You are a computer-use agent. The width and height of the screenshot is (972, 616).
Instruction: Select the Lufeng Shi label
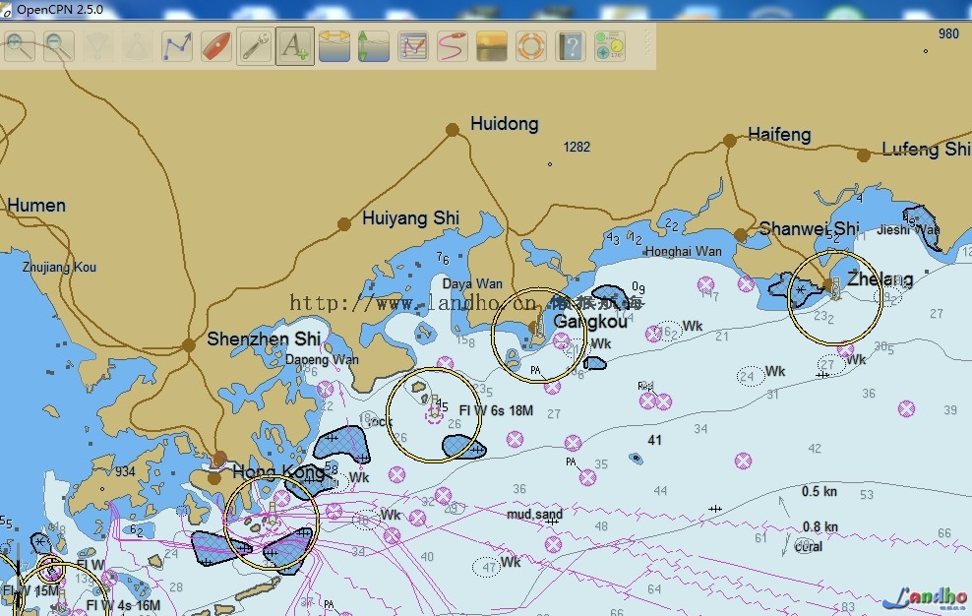pos(926,149)
